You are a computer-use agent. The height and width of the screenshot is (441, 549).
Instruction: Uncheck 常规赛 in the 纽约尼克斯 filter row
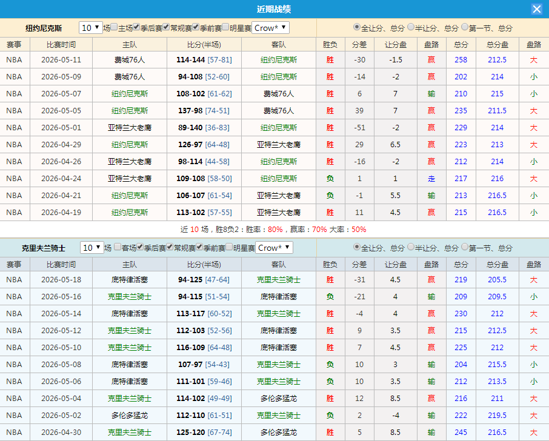pos(166,27)
